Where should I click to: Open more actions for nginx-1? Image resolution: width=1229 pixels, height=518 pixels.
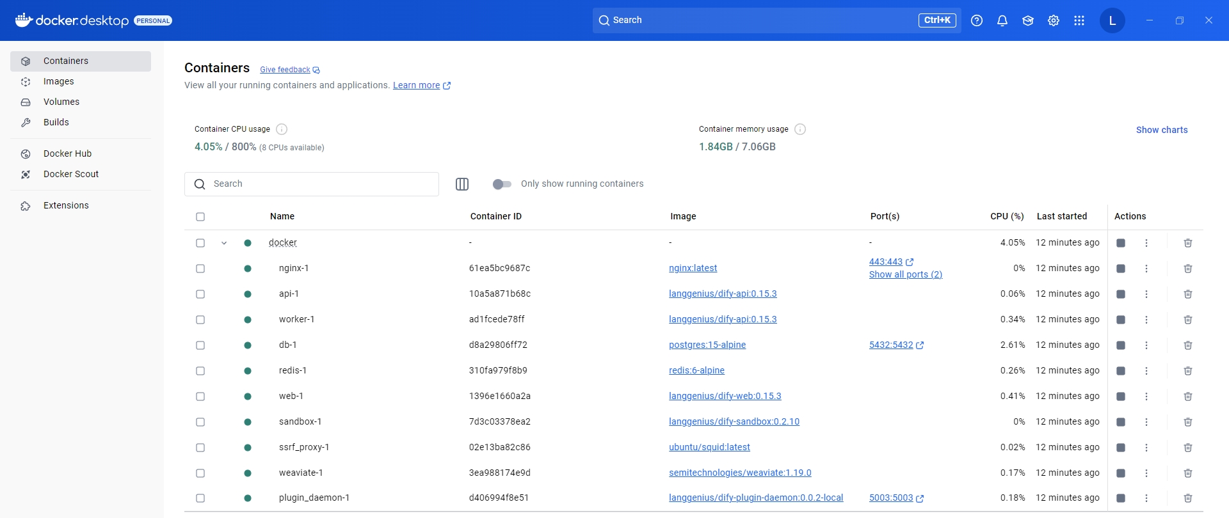click(1146, 269)
